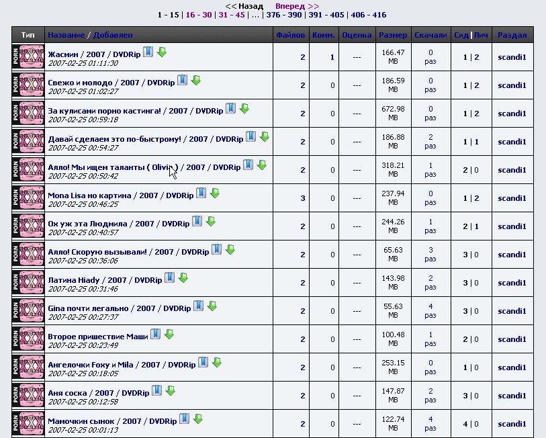Click category thumbnail in the Латина Hiady row

[x=28, y=283]
